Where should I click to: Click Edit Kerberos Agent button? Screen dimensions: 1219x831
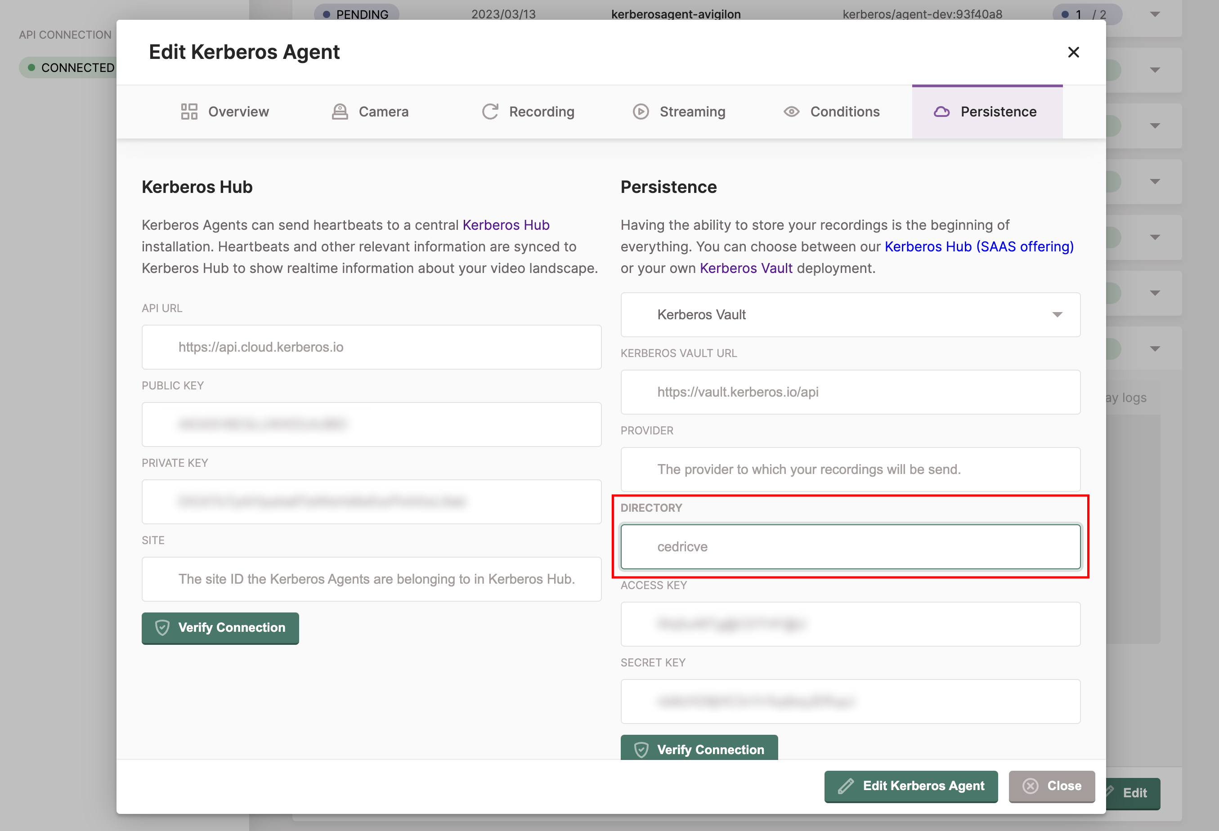pos(910,786)
